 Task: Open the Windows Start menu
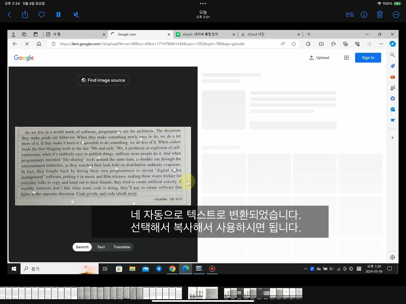point(14,269)
